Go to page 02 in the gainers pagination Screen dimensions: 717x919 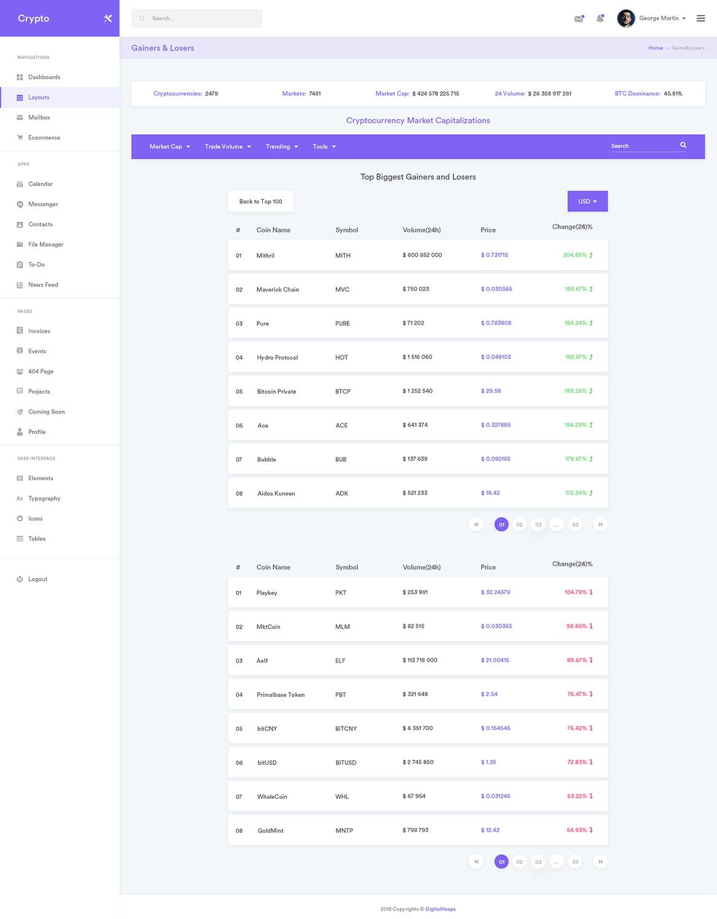tap(519, 524)
